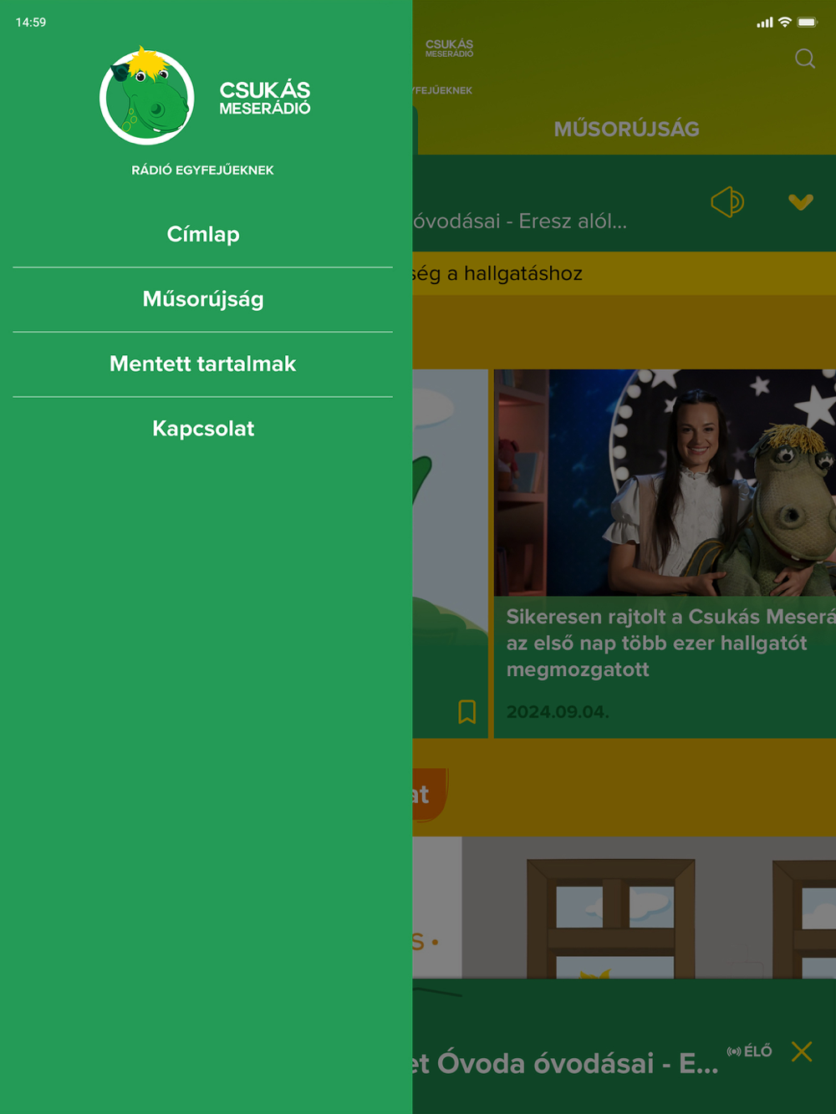Open Mentett tartalmak menu entry
The image size is (836, 1114).
coord(203,364)
